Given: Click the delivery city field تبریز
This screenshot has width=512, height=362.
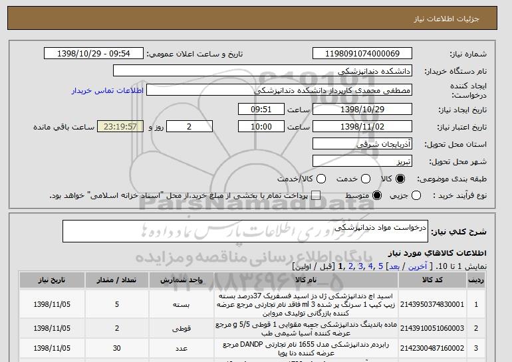Looking at the screenshot, I should point(362,161).
